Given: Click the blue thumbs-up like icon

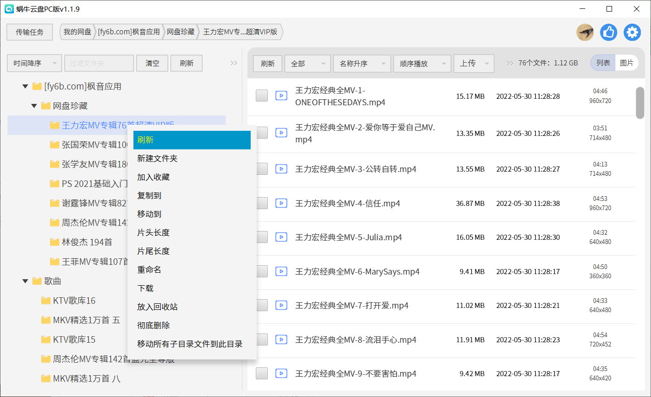Looking at the screenshot, I should point(608,32).
